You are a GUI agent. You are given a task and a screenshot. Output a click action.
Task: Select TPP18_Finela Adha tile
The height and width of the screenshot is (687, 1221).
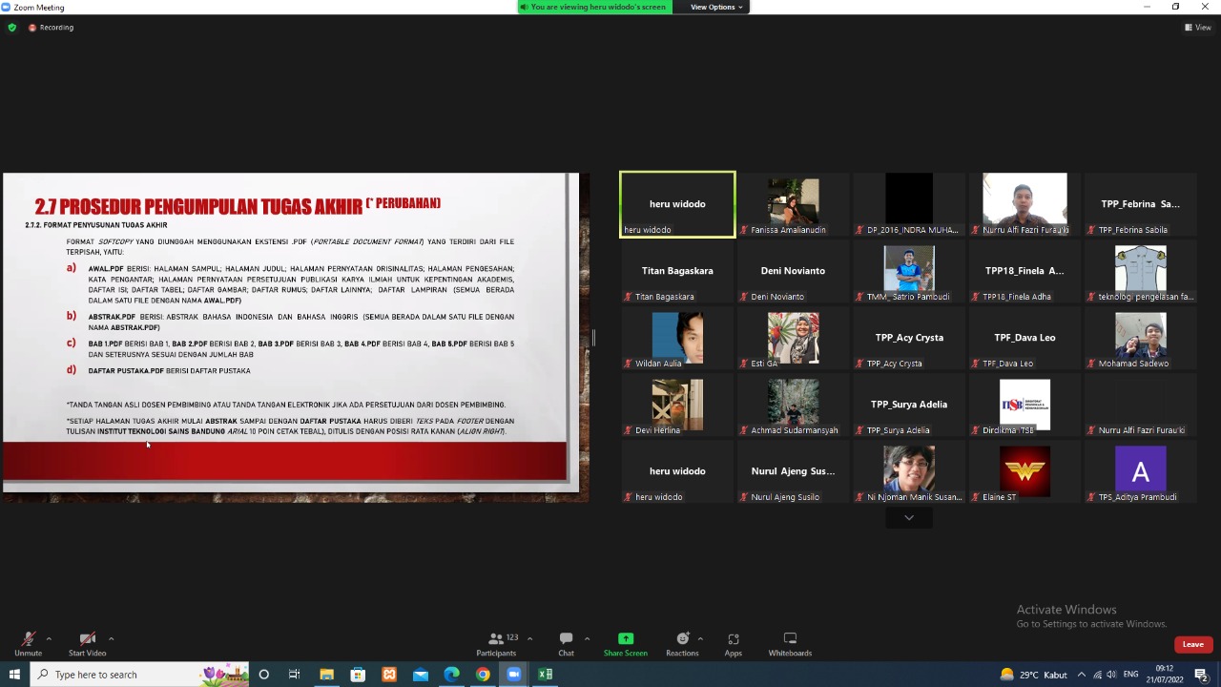click(x=1024, y=270)
